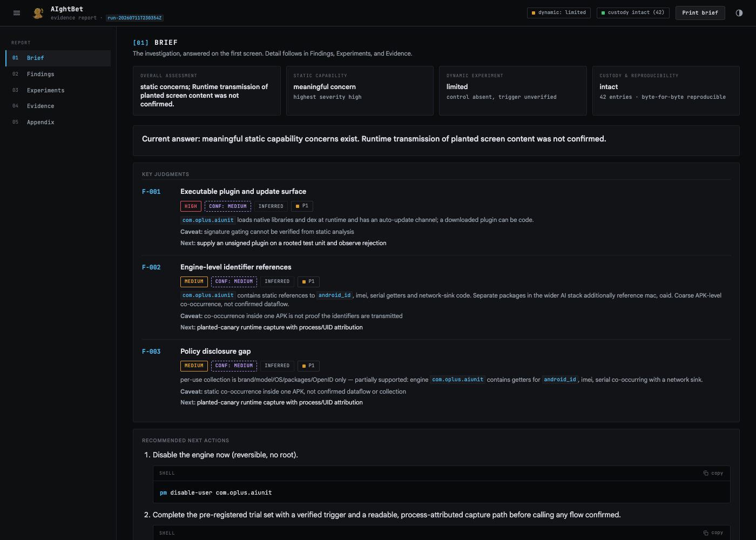
Task: Click android_id code tag in F-002
Action: click(334, 295)
